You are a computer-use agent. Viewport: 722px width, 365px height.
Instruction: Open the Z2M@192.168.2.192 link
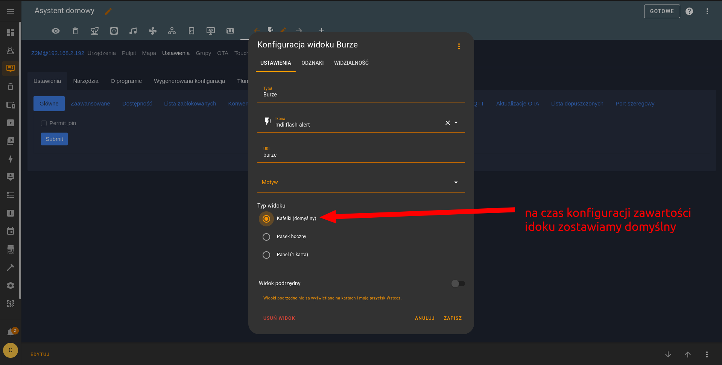[x=58, y=53]
